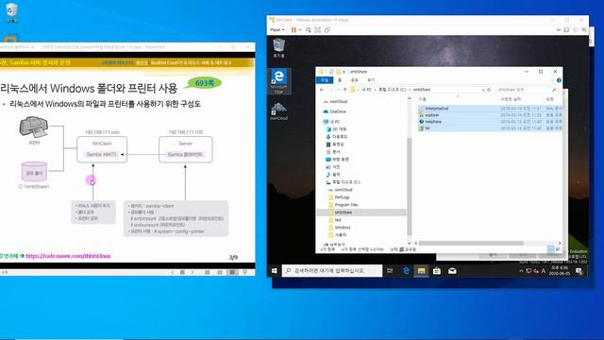Viewport: 604px width, 340px height.
Task: Open the Share tab in Explorer ribbon
Action: 355,79
